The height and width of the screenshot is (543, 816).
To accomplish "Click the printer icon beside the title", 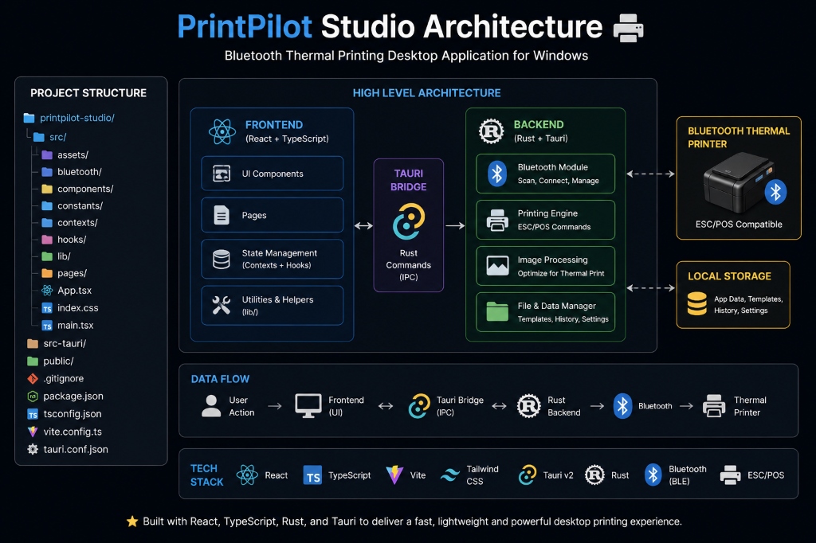I will [628, 28].
